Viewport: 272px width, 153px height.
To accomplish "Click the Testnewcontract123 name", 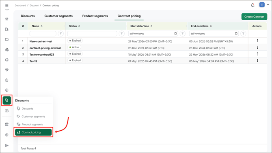I will [x=42, y=54].
